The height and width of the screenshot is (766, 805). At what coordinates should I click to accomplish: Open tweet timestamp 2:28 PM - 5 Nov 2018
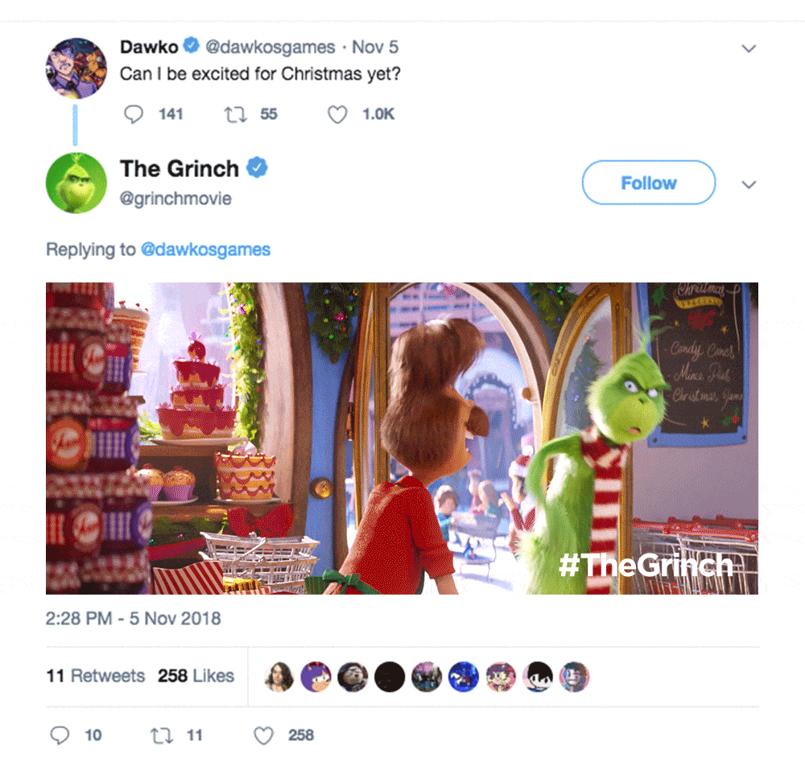[134, 618]
